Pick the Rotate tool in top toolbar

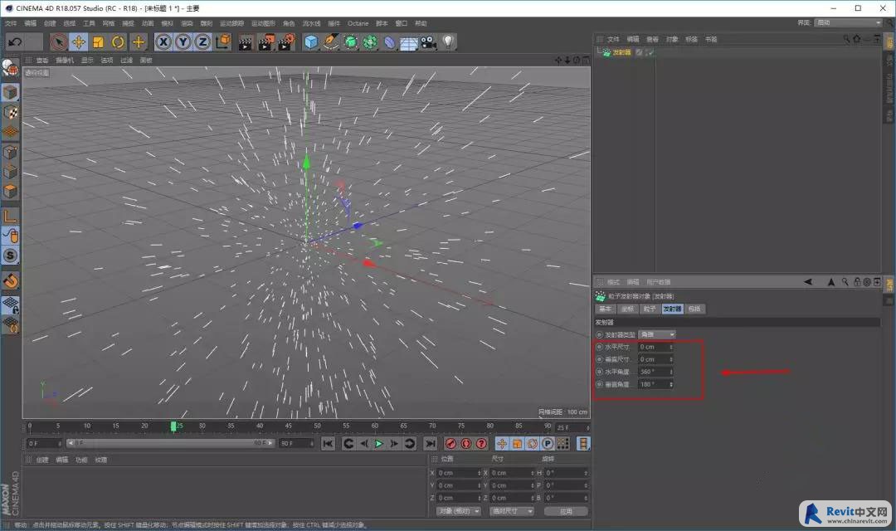pyautogui.click(x=119, y=41)
